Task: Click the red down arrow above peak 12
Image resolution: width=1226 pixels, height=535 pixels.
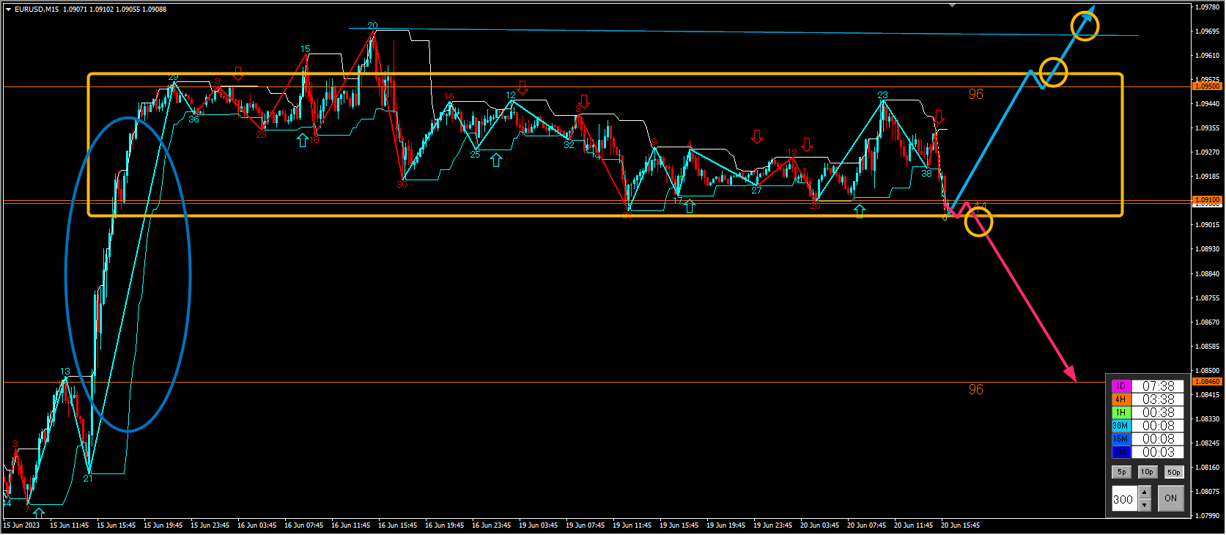Action: coord(522,87)
